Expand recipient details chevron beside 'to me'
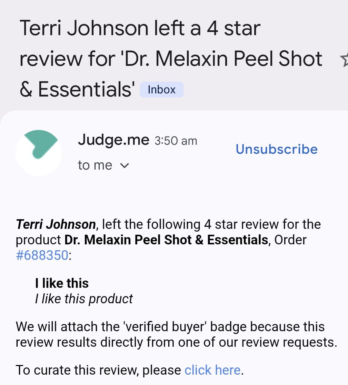This screenshot has height=385, width=348. tap(124, 166)
